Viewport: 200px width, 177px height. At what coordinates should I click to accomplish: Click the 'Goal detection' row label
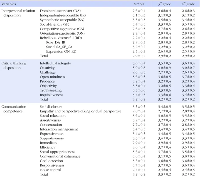tap(51, 161)
